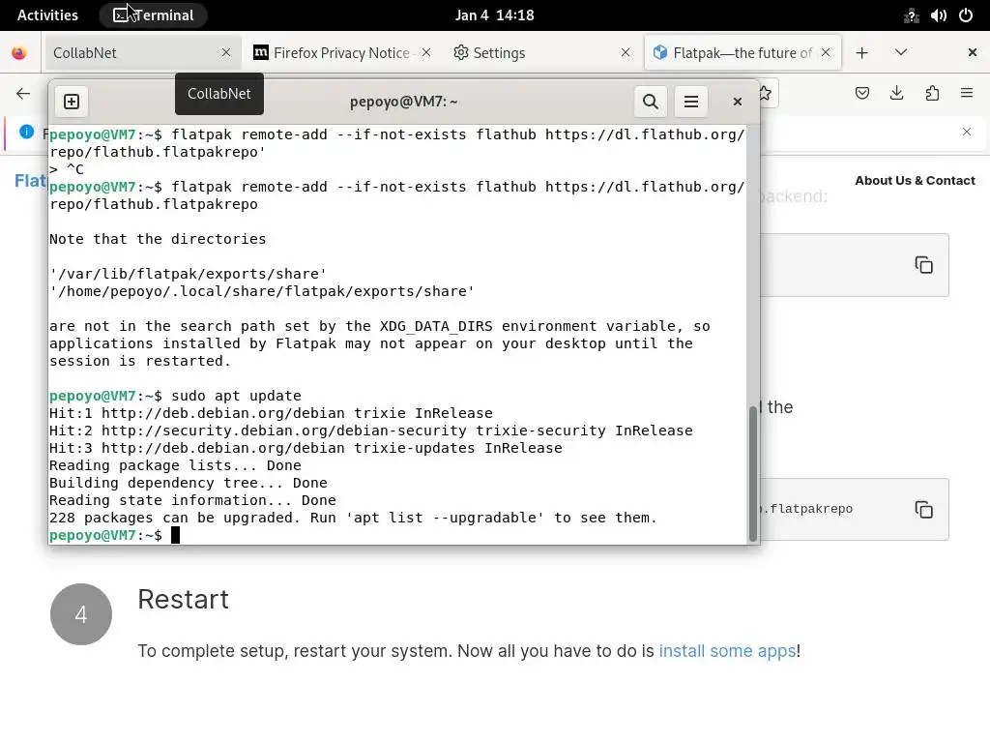Follow the install some apps link

coord(727,651)
